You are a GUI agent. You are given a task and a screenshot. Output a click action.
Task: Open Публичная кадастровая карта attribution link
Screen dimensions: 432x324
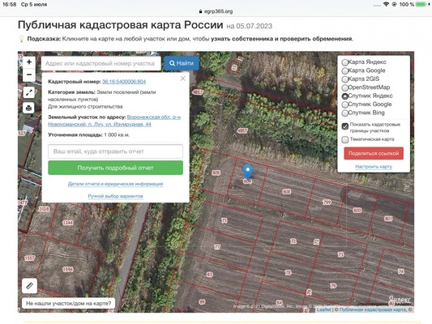point(373,309)
